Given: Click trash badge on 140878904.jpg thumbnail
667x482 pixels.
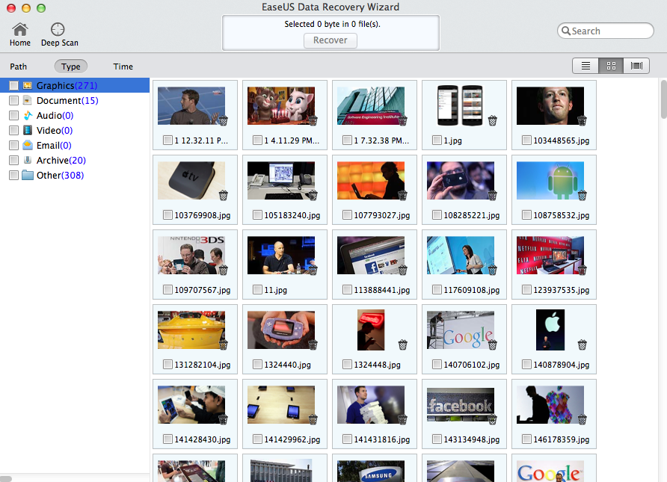Looking at the screenshot, I should tap(583, 344).
